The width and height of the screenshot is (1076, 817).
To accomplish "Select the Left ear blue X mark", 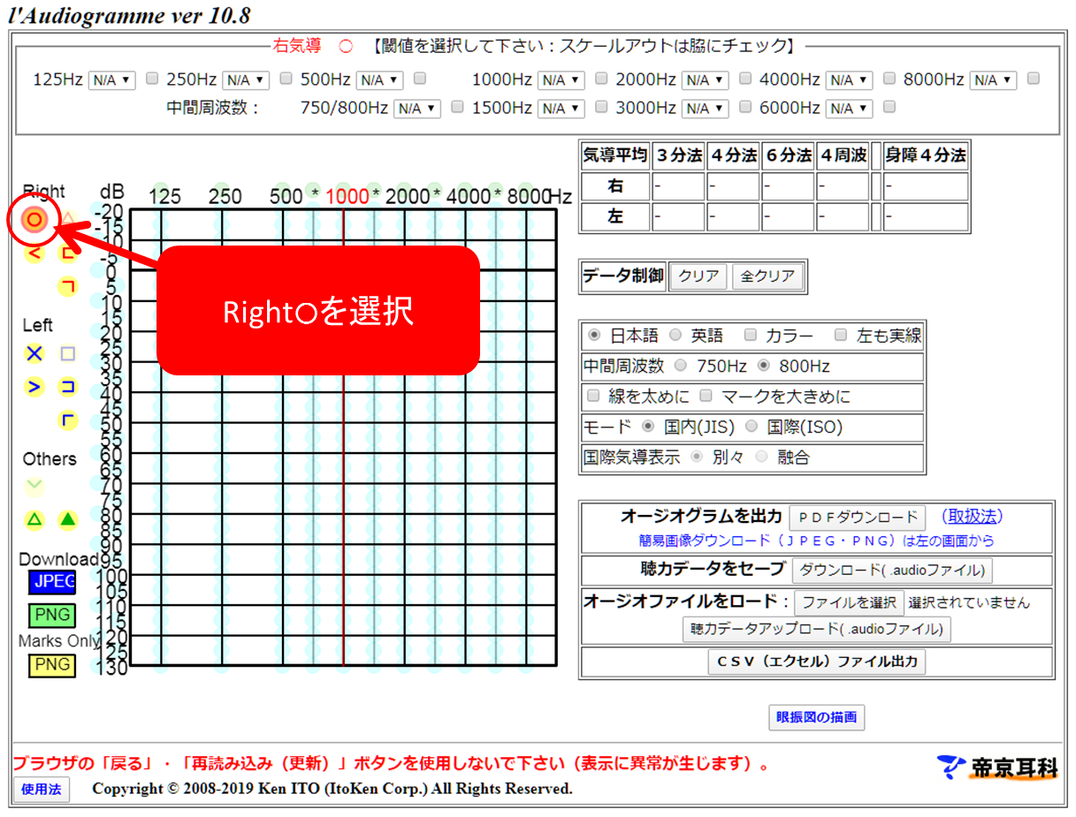I will tap(34, 353).
